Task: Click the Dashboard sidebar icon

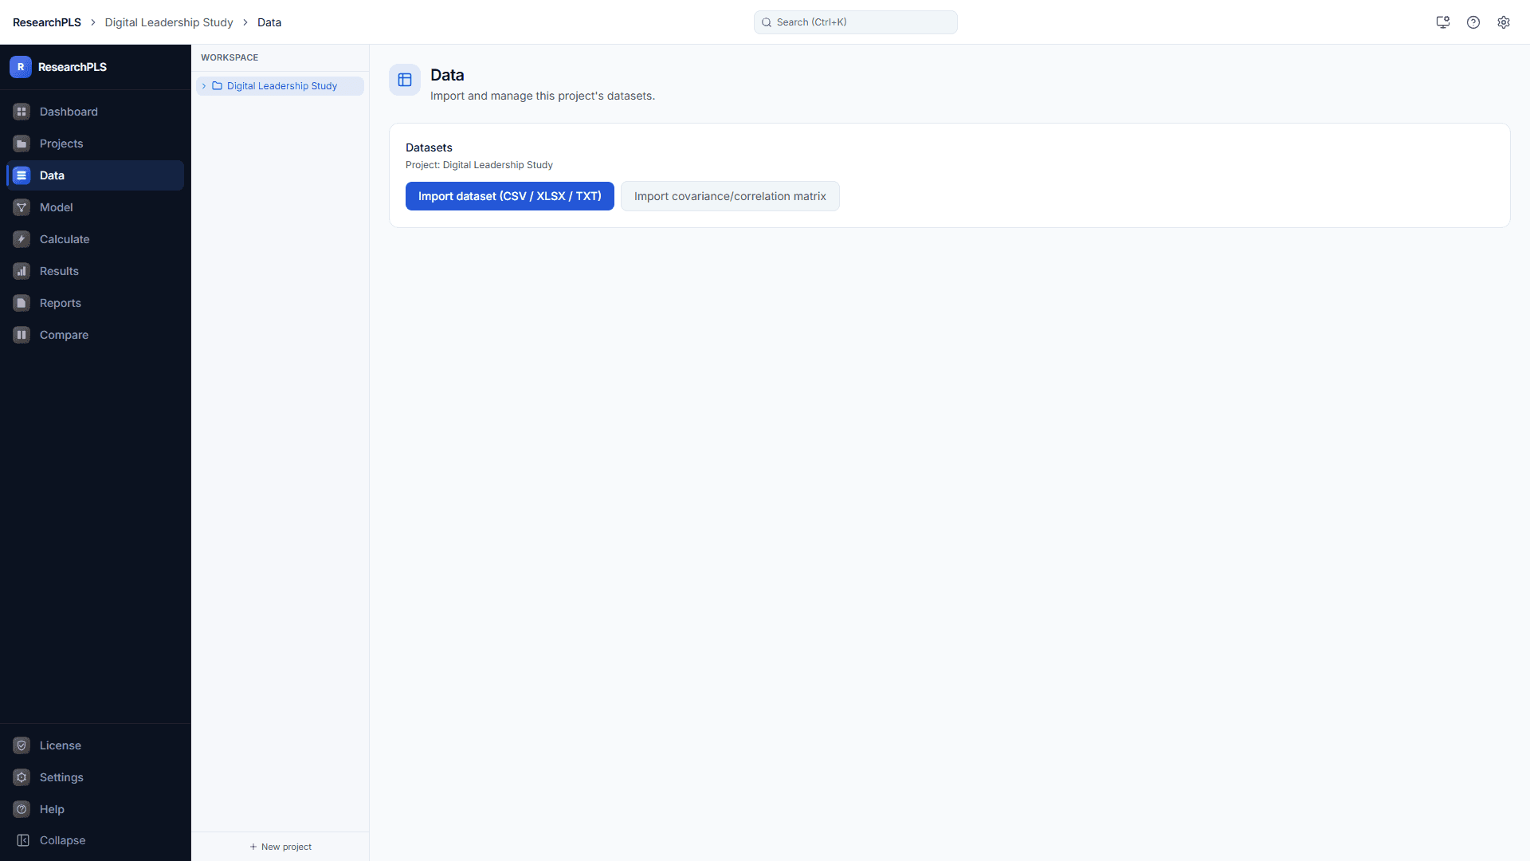Action: (22, 112)
